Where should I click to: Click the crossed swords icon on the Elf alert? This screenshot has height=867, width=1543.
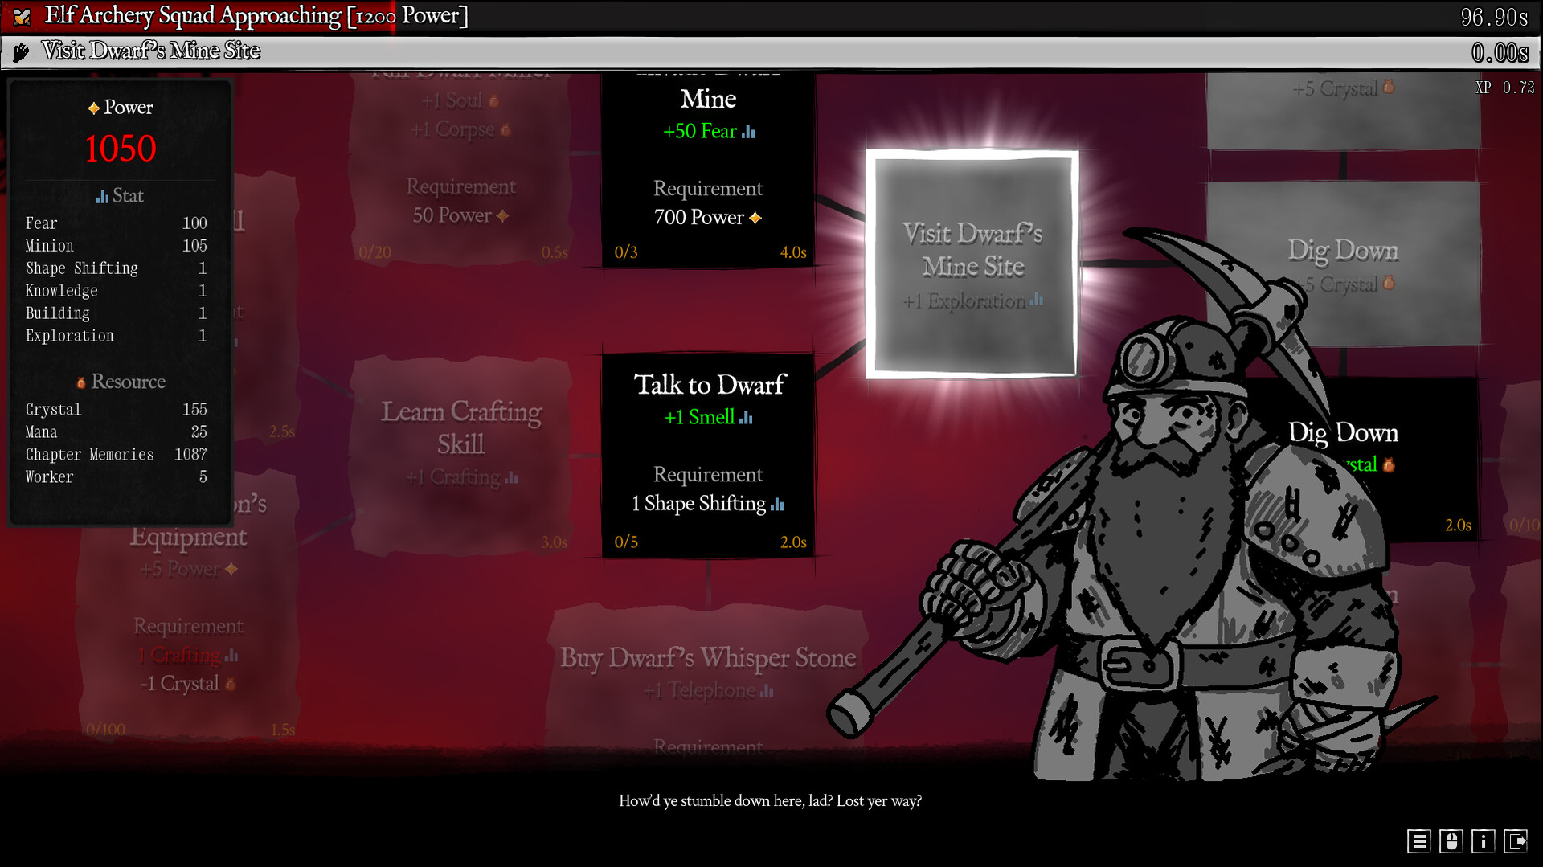coord(20,15)
